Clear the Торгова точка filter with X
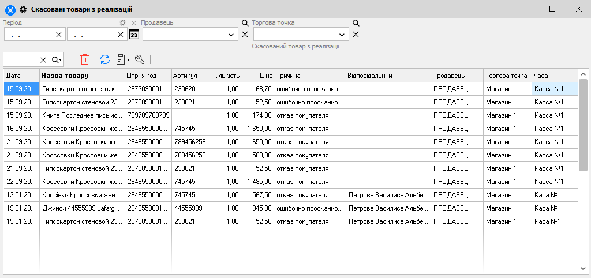 click(x=356, y=35)
